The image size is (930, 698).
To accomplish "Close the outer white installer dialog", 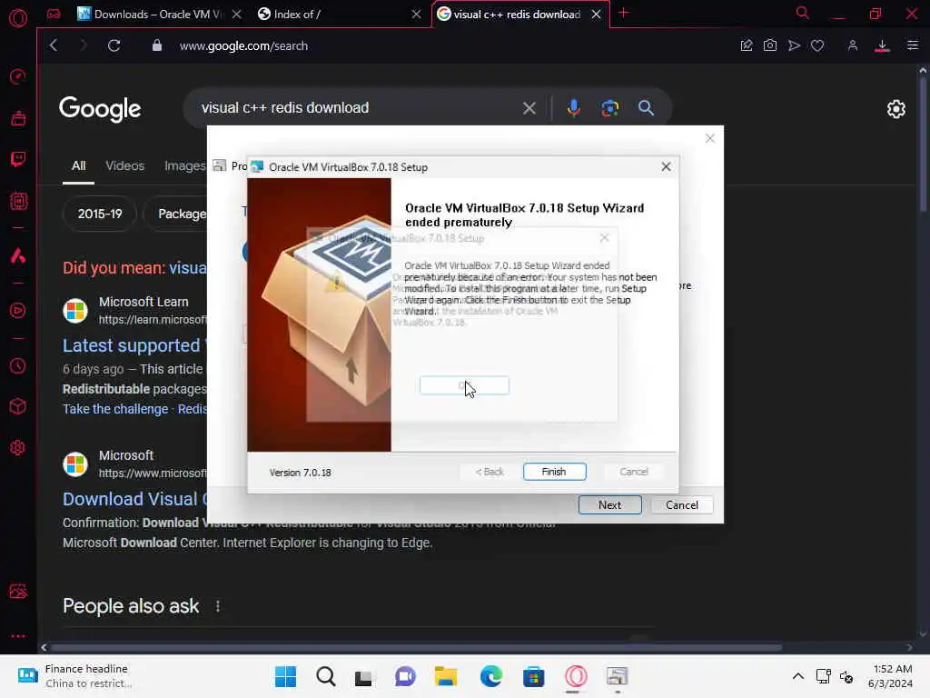I will 710,138.
